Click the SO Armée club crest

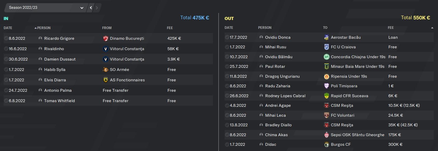click(x=105, y=70)
